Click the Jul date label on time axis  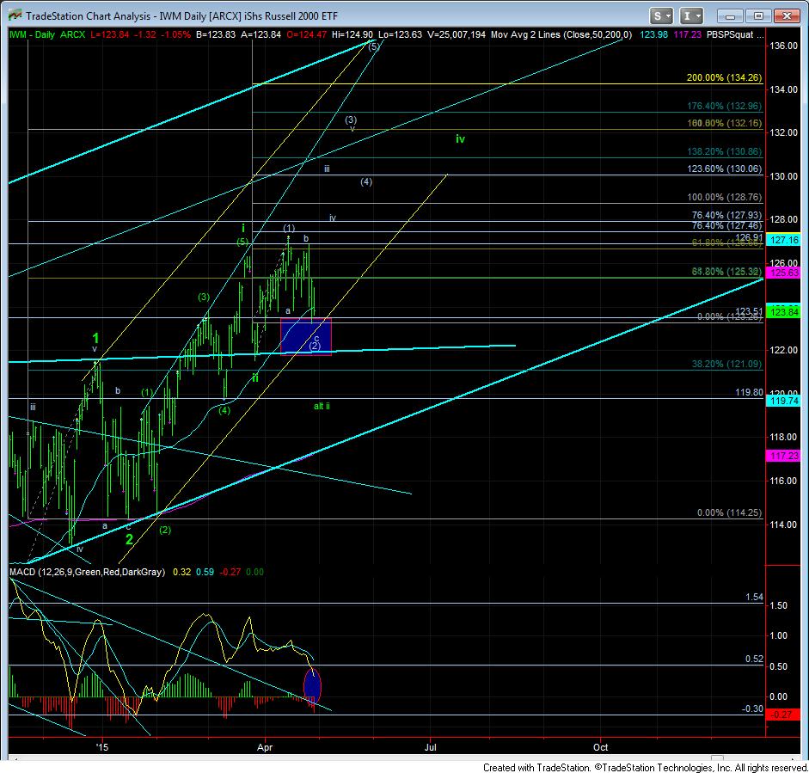click(x=431, y=747)
